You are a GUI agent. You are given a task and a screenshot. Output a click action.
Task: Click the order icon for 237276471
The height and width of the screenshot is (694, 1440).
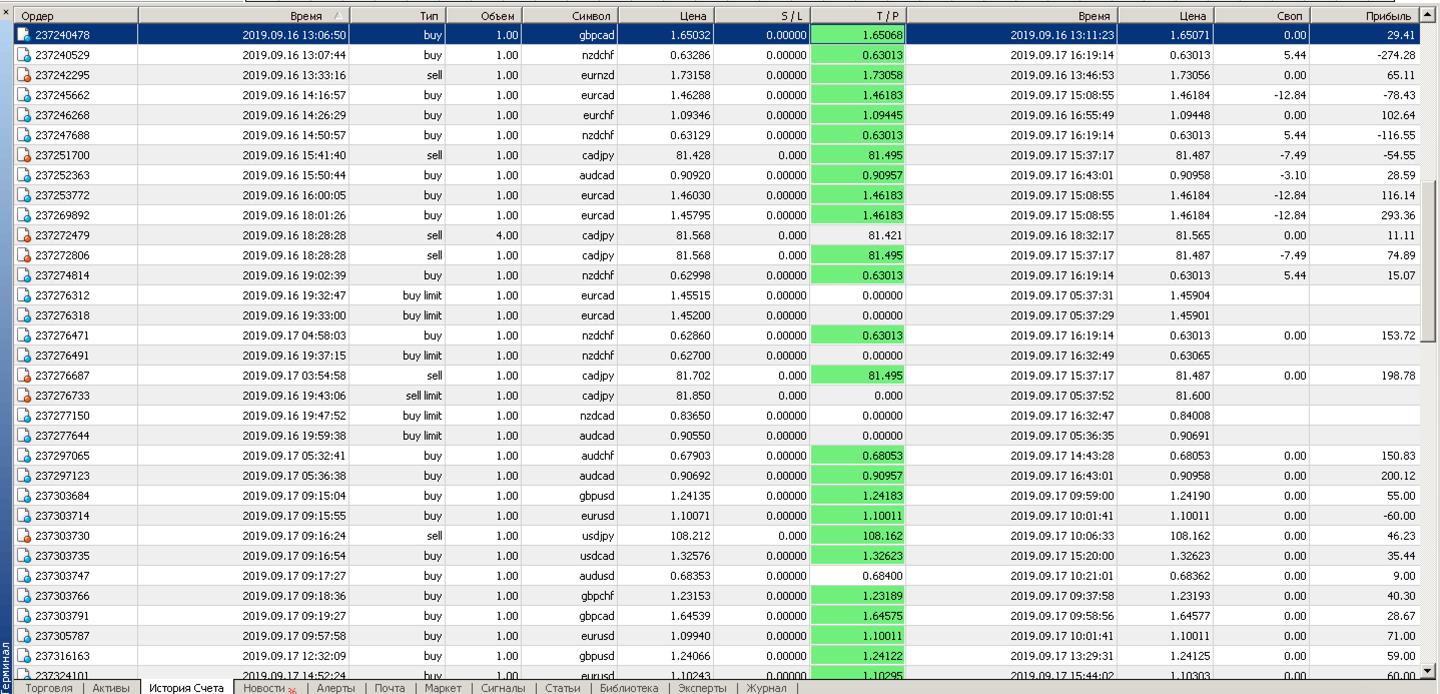24,335
